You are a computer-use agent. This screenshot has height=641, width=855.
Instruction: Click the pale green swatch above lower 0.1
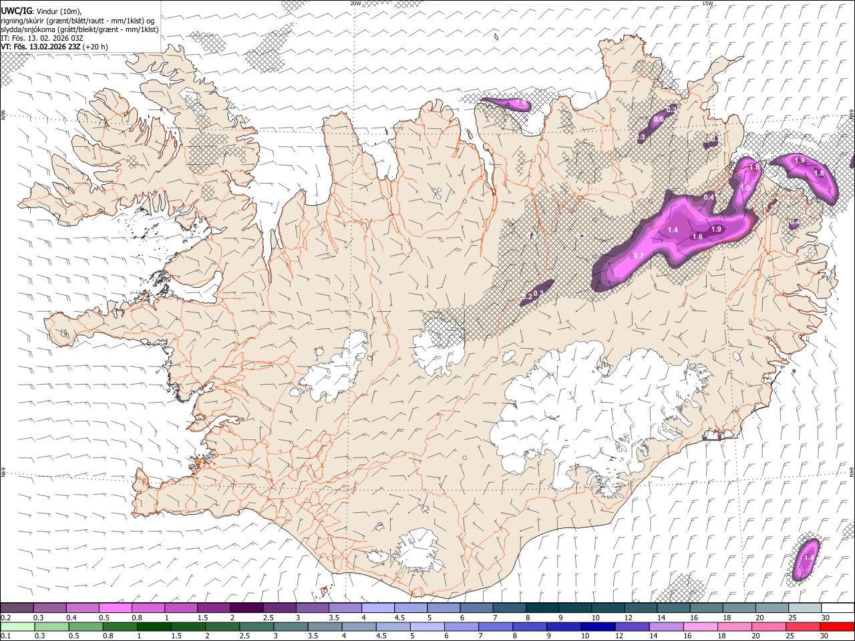coord(17,626)
